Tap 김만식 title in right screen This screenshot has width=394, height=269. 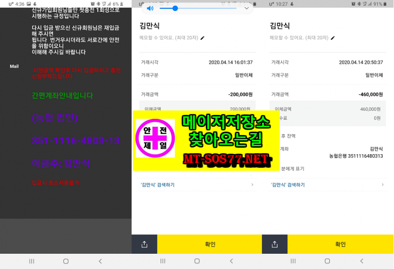tap(280, 26)
